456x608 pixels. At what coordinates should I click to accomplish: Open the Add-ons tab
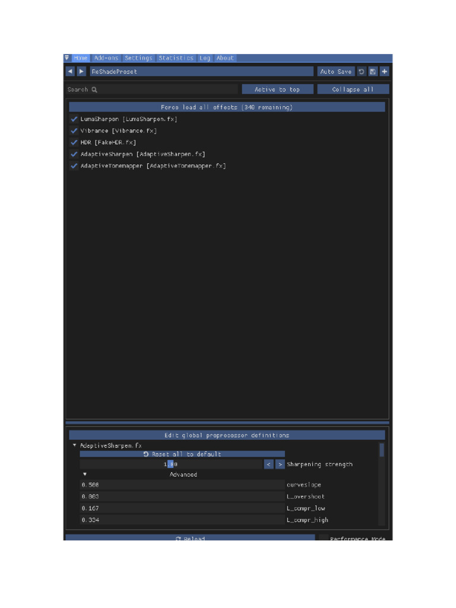(x=106, y=58)
